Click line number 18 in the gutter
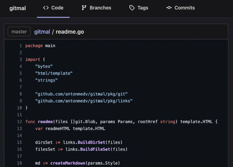 click(19, 163)
